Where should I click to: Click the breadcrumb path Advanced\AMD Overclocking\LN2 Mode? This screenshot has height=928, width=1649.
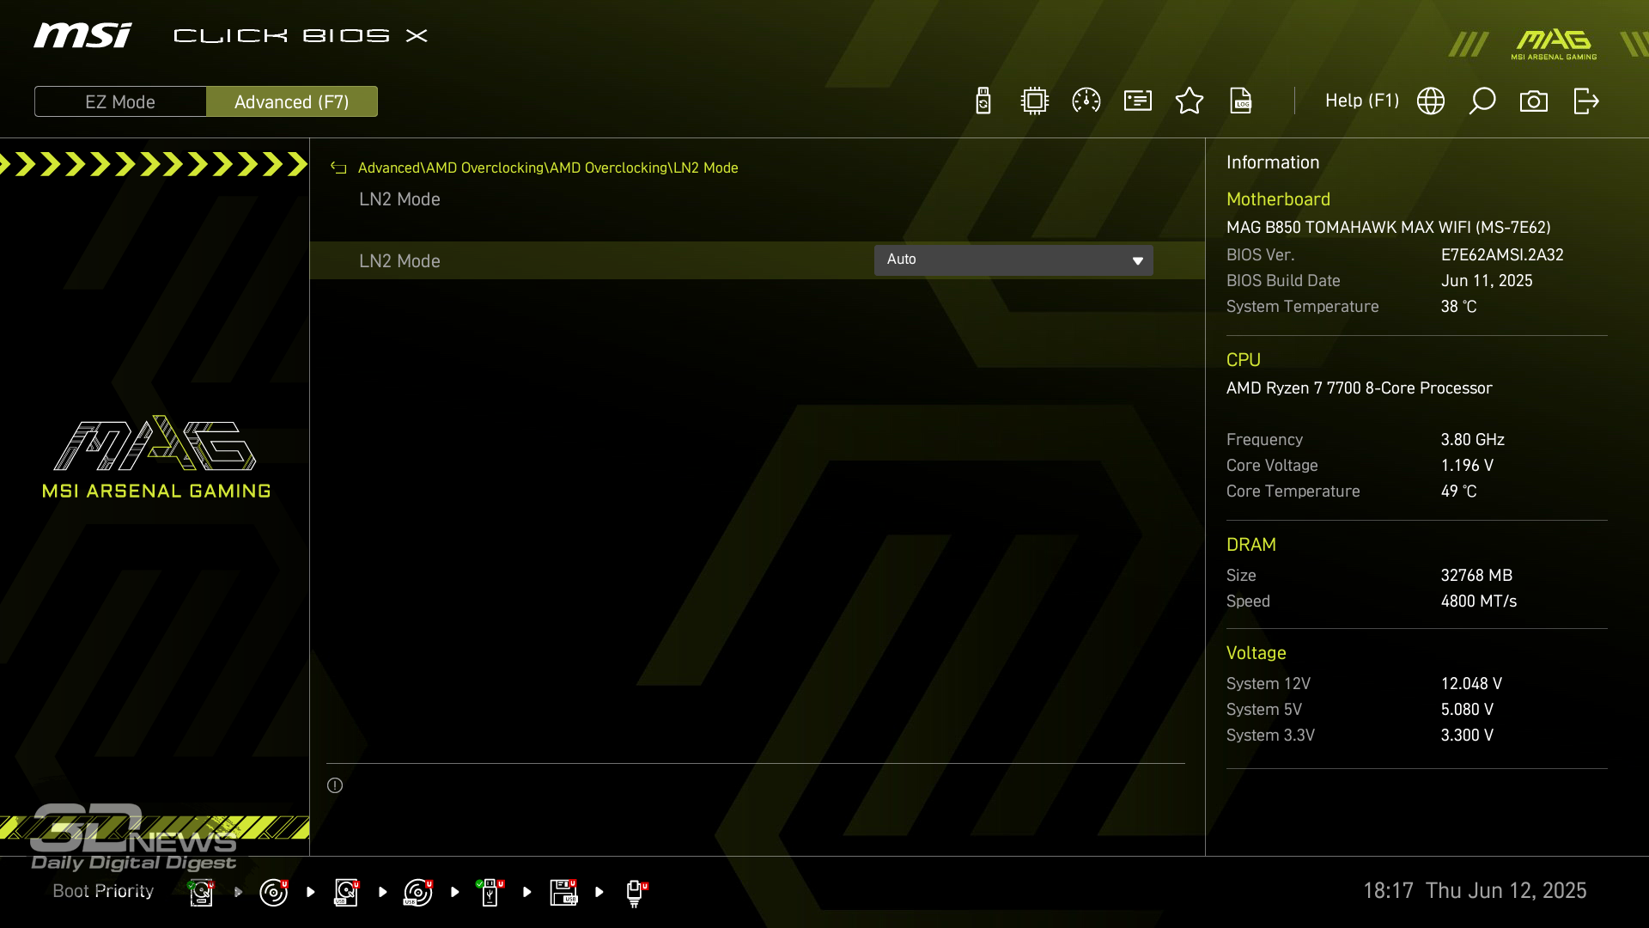[x=548, y=168]
